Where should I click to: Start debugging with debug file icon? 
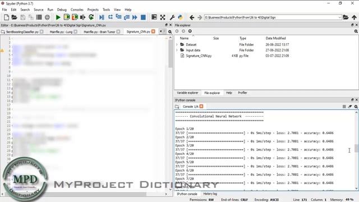(x=102, y=17)
